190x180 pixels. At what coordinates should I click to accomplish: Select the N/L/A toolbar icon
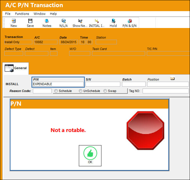click(x=63, y=21)
